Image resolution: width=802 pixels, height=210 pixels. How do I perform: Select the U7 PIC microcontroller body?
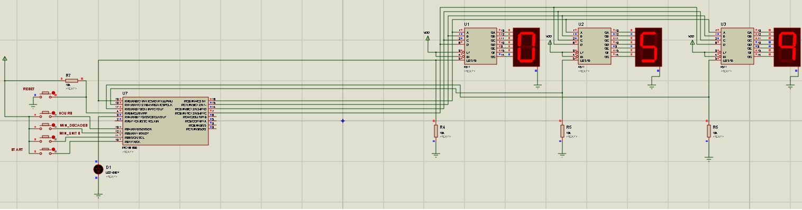[x=165, y=121]
